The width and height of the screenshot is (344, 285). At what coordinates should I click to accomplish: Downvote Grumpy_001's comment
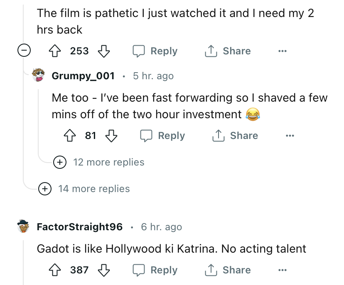[111, 136]
